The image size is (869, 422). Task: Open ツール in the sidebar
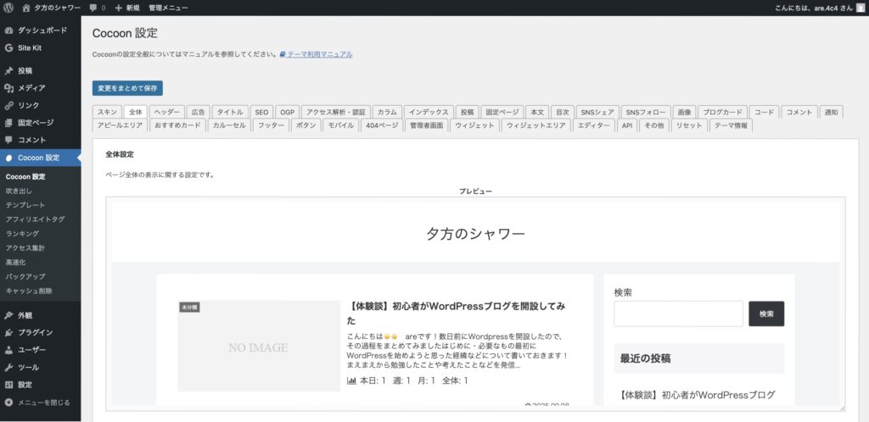[41, 367]
